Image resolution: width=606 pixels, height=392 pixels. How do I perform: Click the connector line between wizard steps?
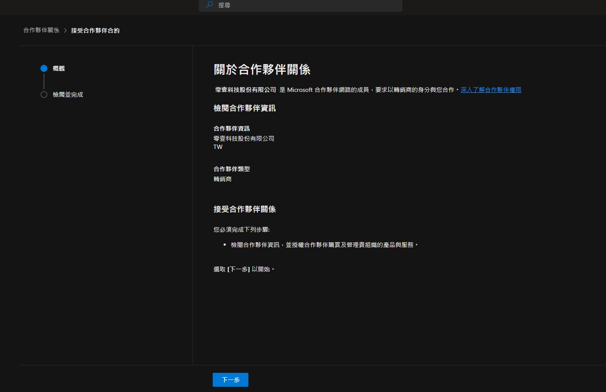[x=44, y=81]
